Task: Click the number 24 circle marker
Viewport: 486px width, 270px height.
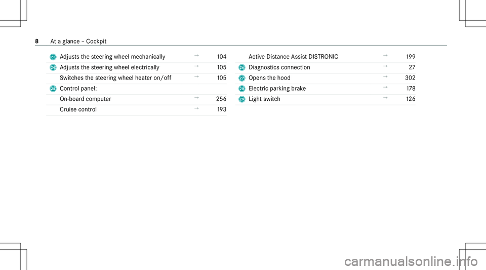Action: point(53,67)
